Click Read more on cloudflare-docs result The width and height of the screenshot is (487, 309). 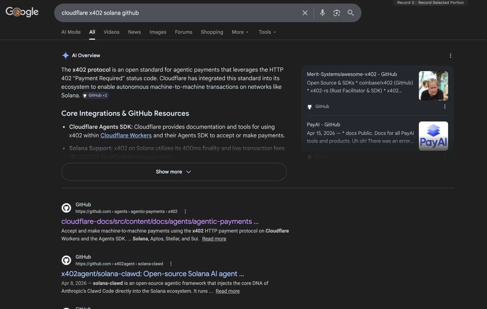point(214,239)
